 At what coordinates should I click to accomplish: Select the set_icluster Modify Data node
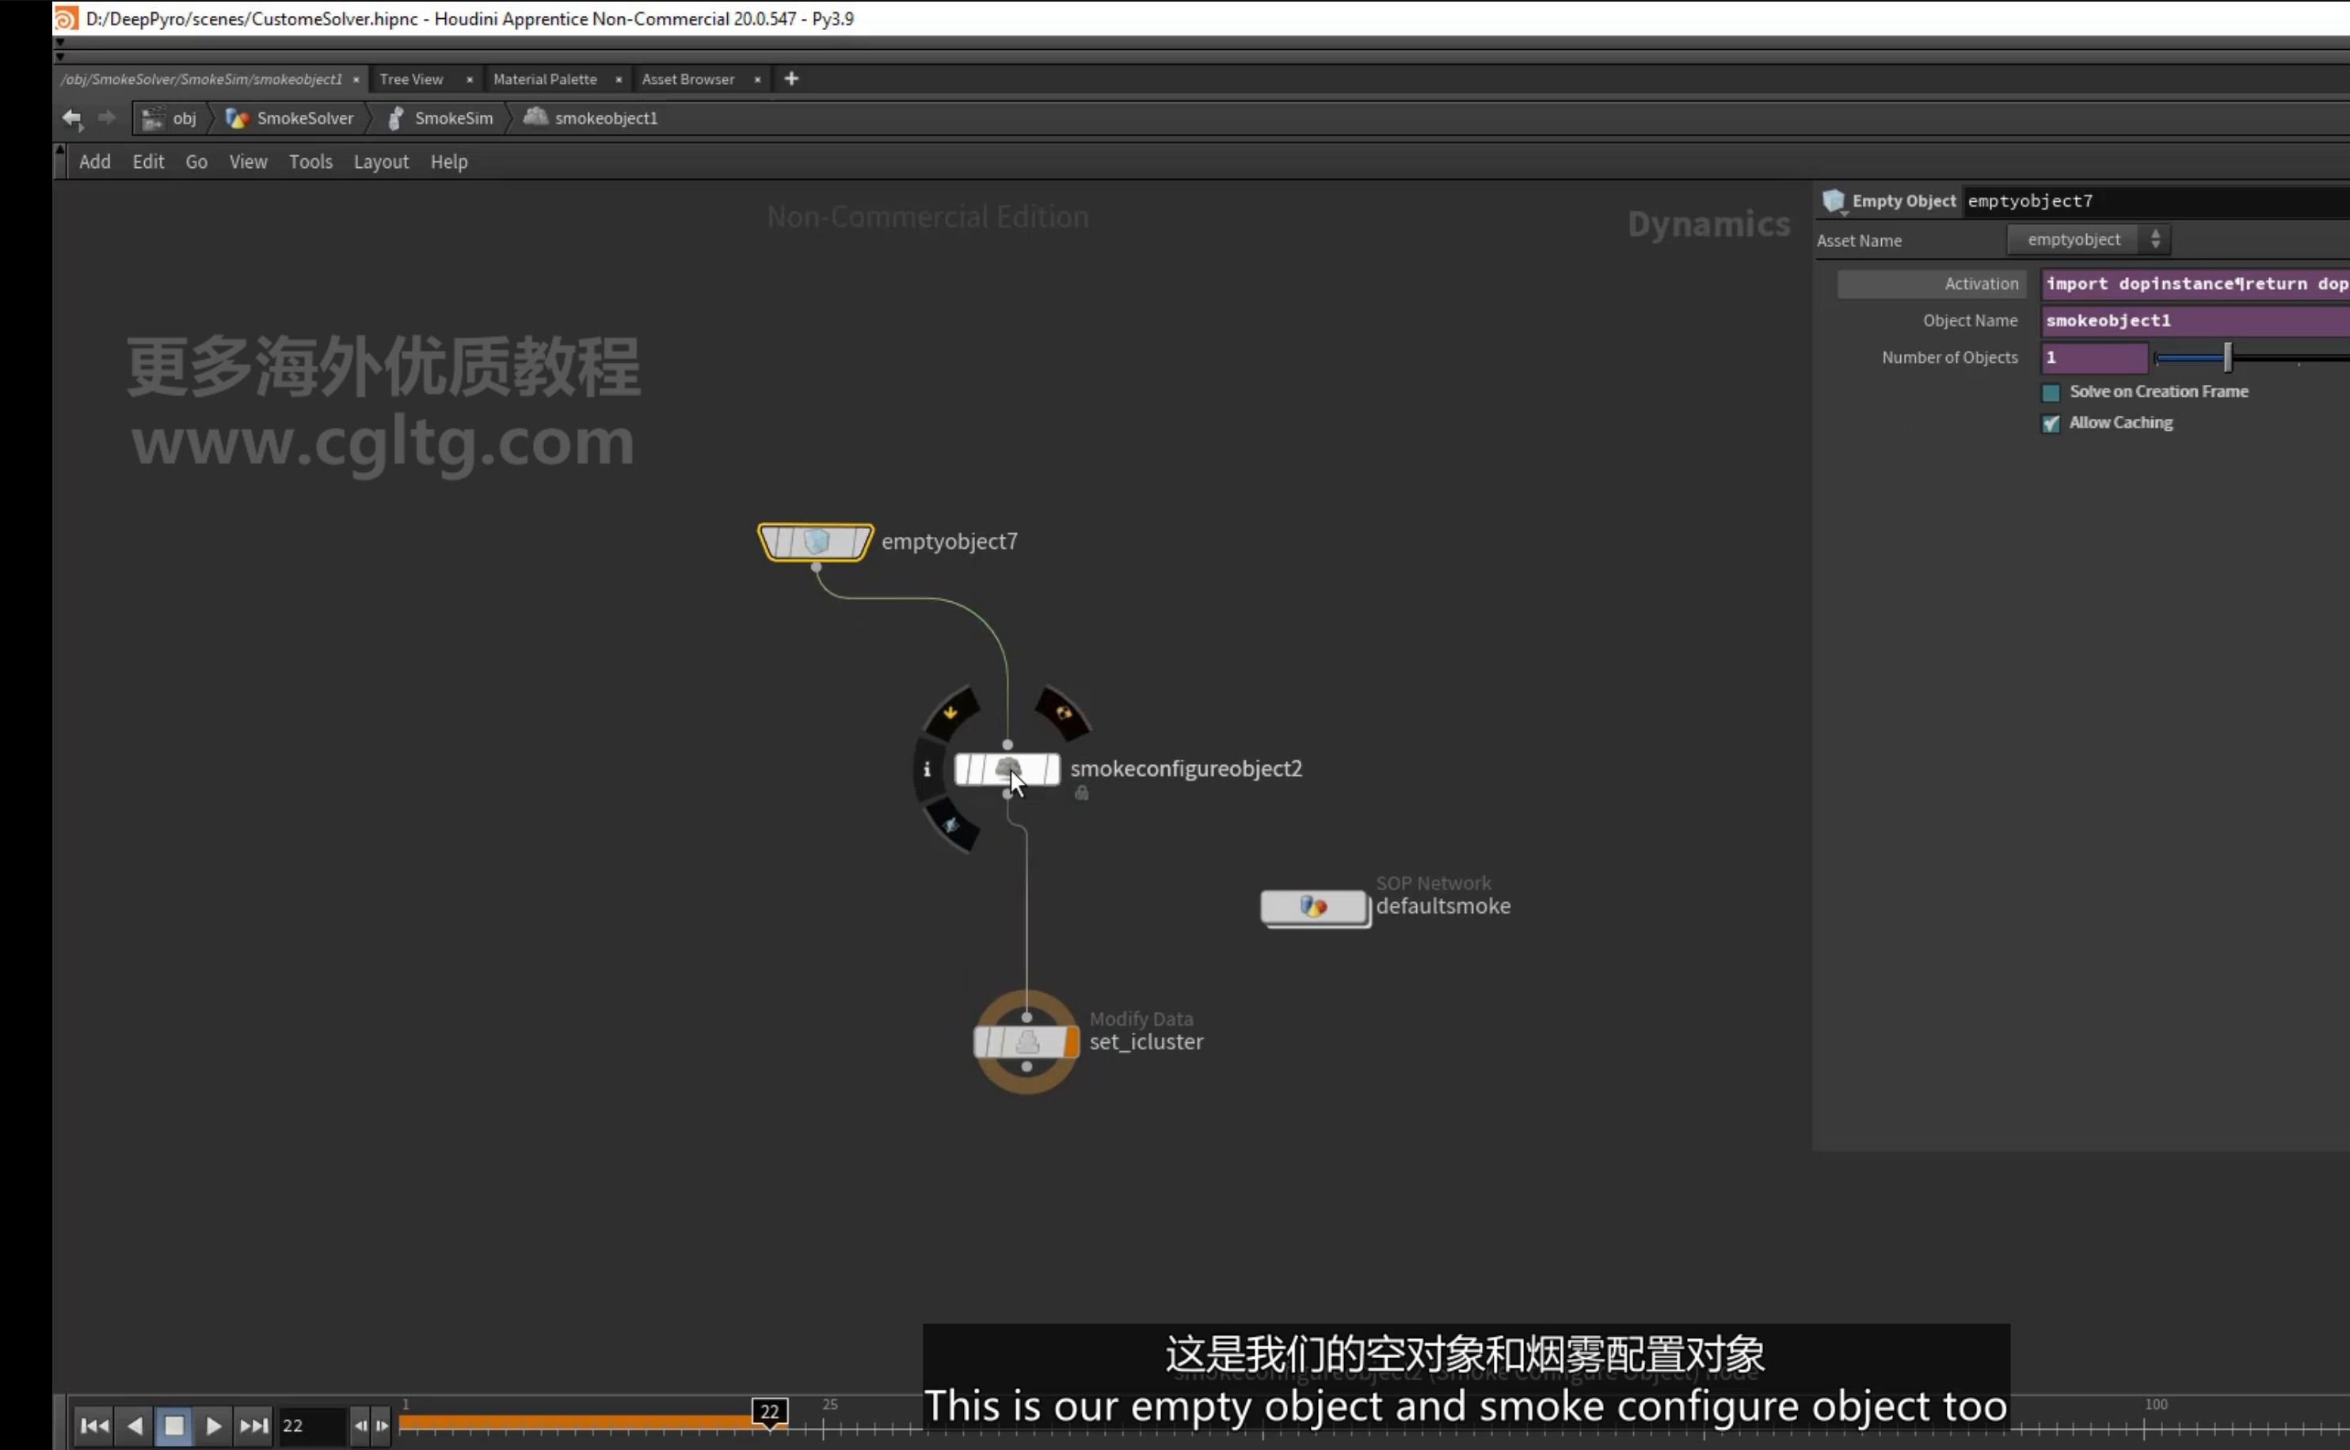1026,1041
